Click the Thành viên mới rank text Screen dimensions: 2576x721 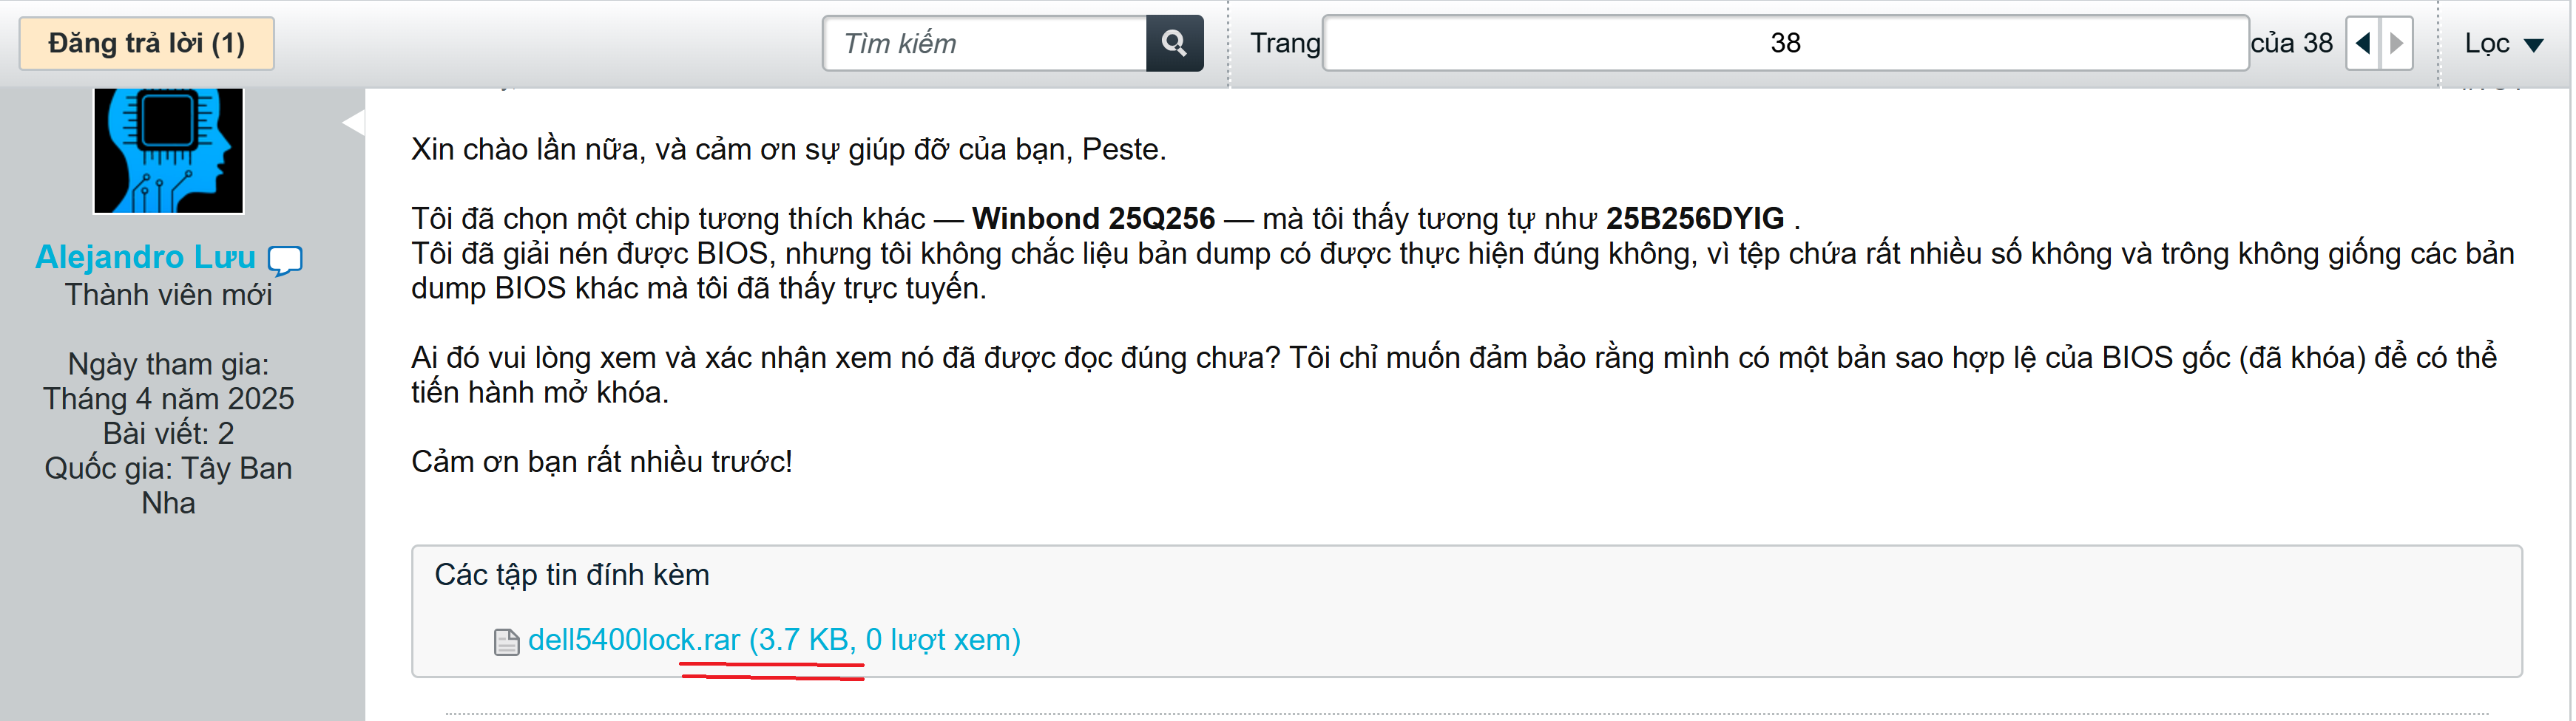tap(168, 295)
